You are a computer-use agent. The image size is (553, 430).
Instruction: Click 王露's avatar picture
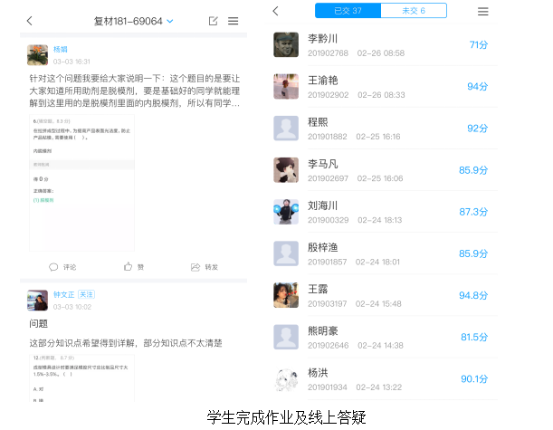coord(286,295)
